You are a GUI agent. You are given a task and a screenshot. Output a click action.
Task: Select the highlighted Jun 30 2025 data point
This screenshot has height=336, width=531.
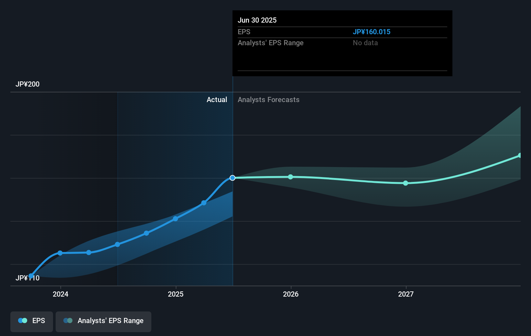[x=233, y=178]
